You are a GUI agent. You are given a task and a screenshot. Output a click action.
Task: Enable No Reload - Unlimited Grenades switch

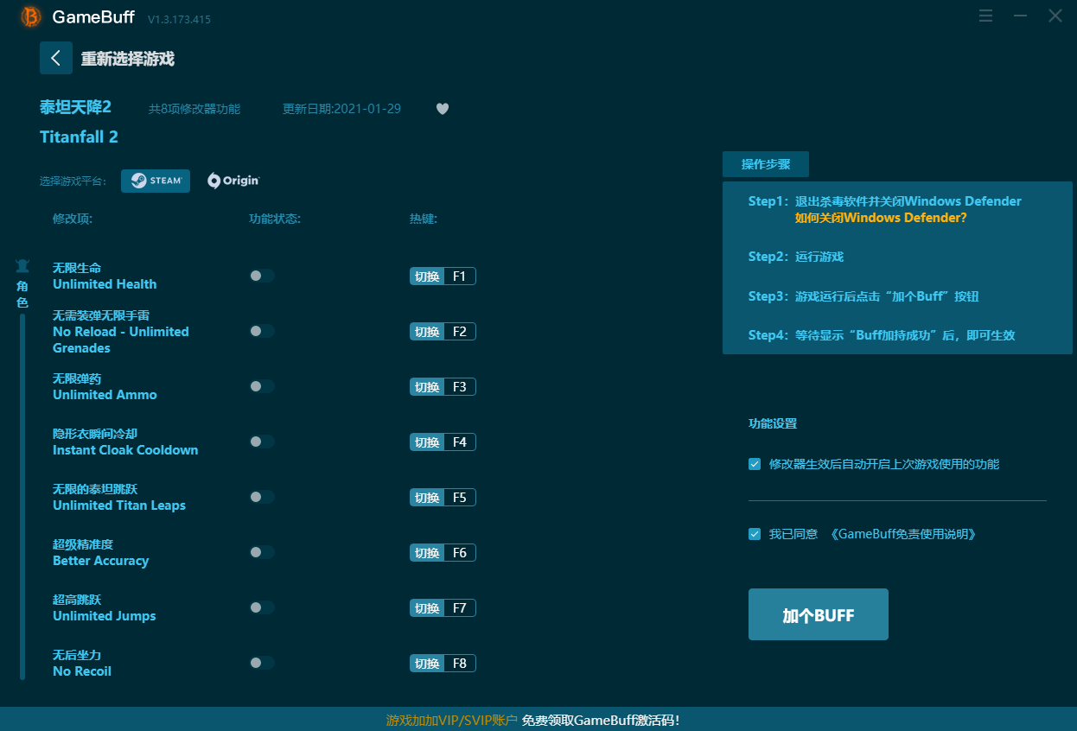[x=262, y=331]
